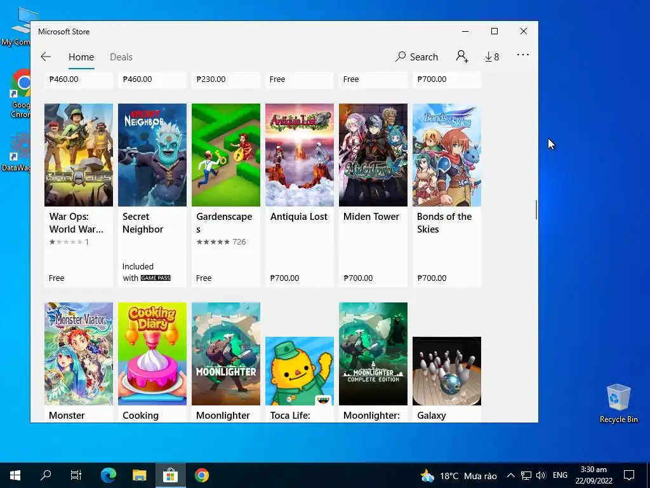The width and height of the screenshot is (650, 488).
Task: Click the Free price under Gardenscapes
Action: (x=204, y=278)
